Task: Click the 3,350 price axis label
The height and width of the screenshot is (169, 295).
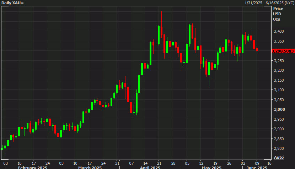Action: point(279,41)
